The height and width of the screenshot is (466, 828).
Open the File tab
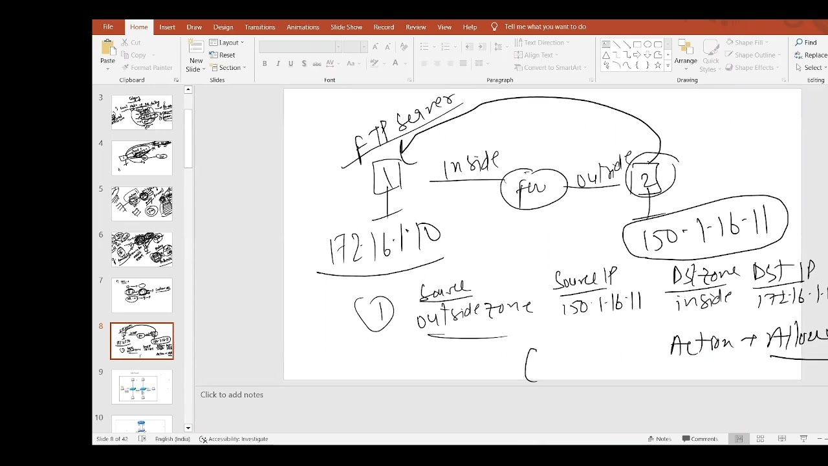pos(108,27)
